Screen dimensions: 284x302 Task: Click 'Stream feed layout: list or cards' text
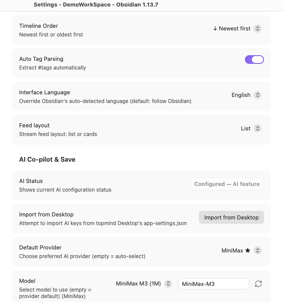click(58, 134)
